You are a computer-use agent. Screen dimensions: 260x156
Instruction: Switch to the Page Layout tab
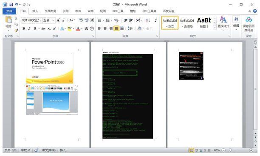click(51, 11)
